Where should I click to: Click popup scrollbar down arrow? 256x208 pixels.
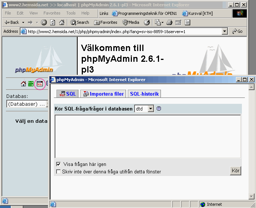(x=252, y=196)
